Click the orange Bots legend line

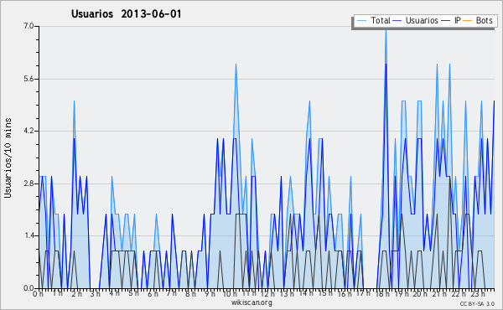click(x=468, y=21)
